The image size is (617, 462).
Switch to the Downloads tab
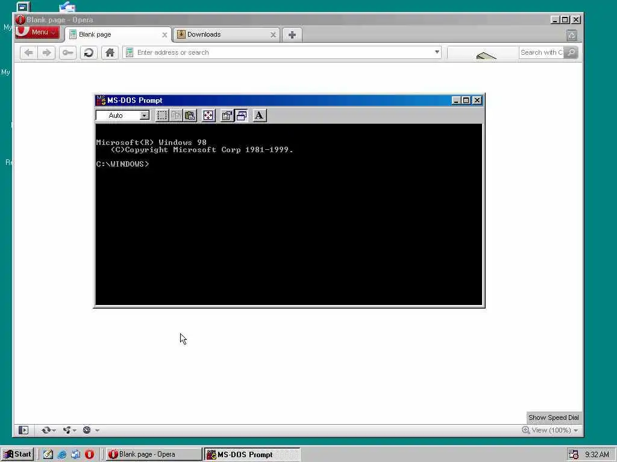[227, 34]
